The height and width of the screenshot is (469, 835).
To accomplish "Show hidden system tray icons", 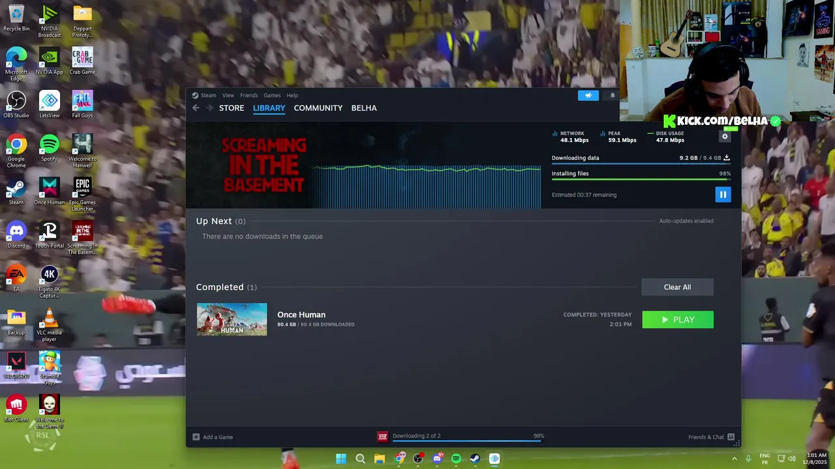I will point(734,459).
